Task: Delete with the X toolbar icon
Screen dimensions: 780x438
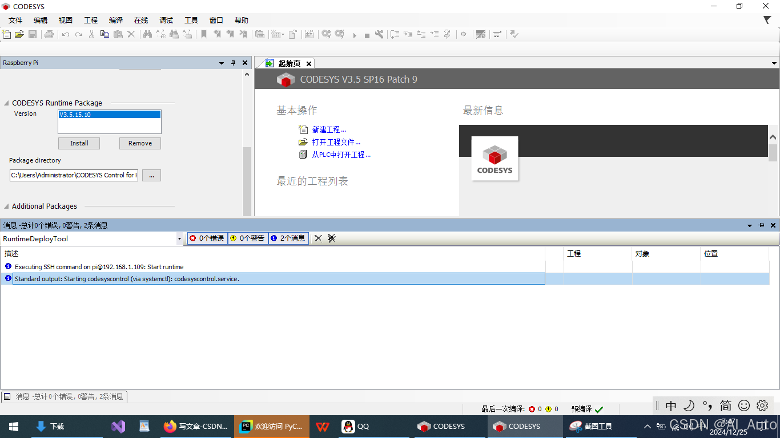Action: click(131, 34)
